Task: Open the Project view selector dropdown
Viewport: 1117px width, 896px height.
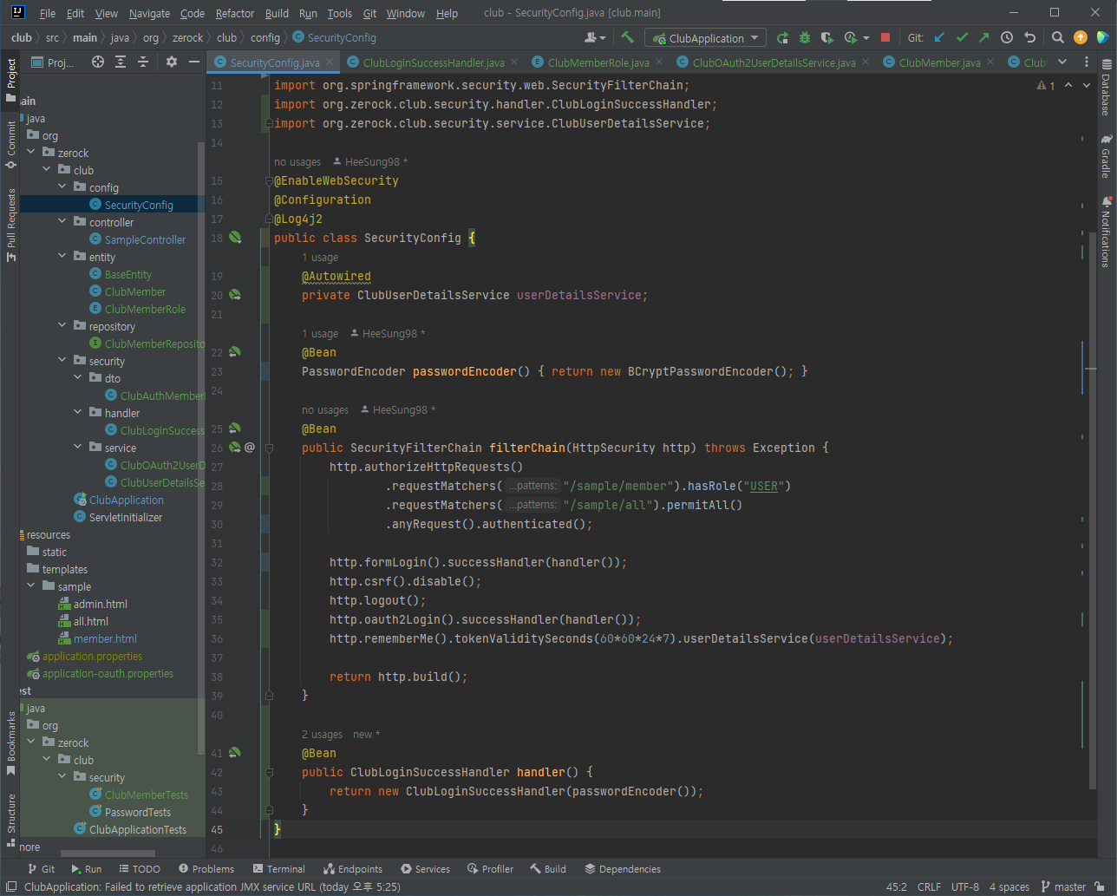Action: (53, 62)
